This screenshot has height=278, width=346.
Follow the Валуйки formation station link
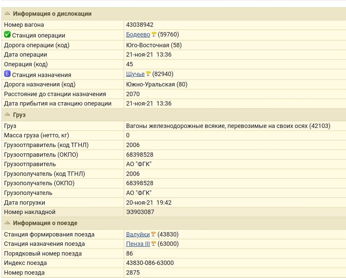click(138, 234)
